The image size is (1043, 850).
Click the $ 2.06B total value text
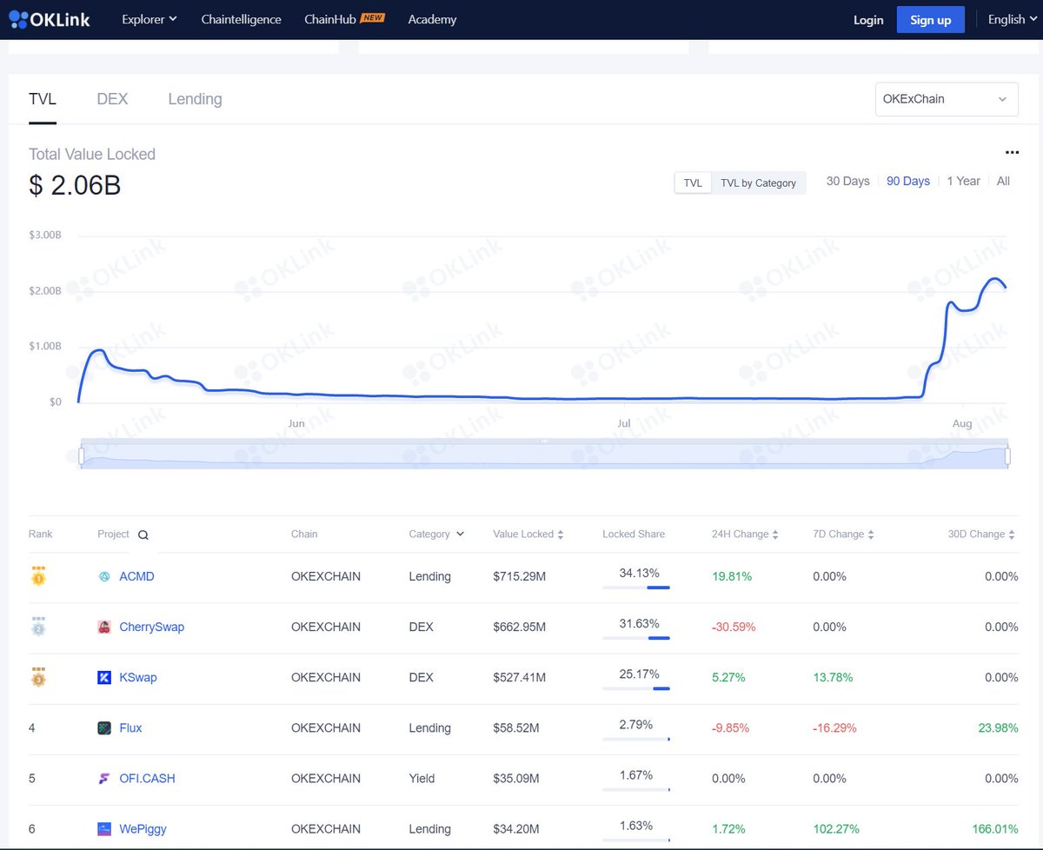coord(75,185)
